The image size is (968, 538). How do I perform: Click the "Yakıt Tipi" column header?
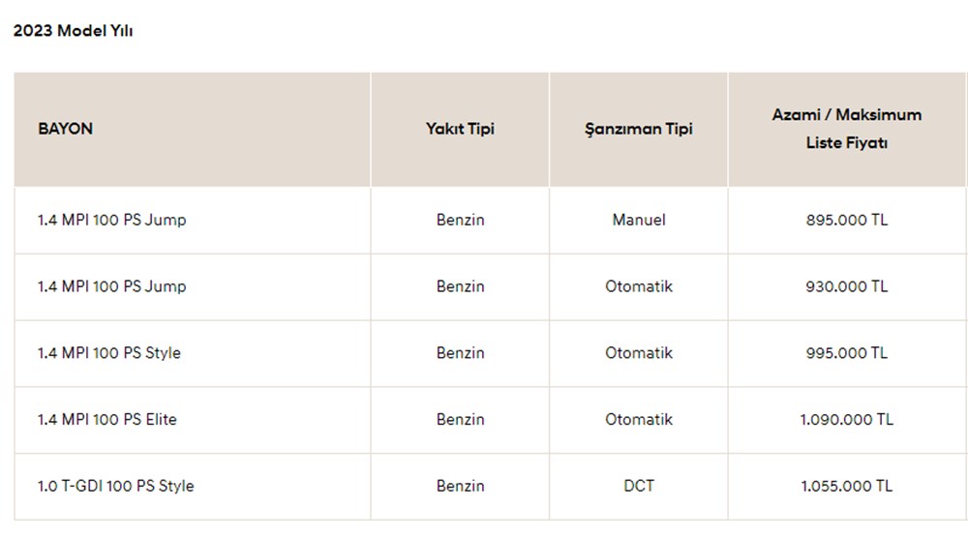tap(460, 129)
